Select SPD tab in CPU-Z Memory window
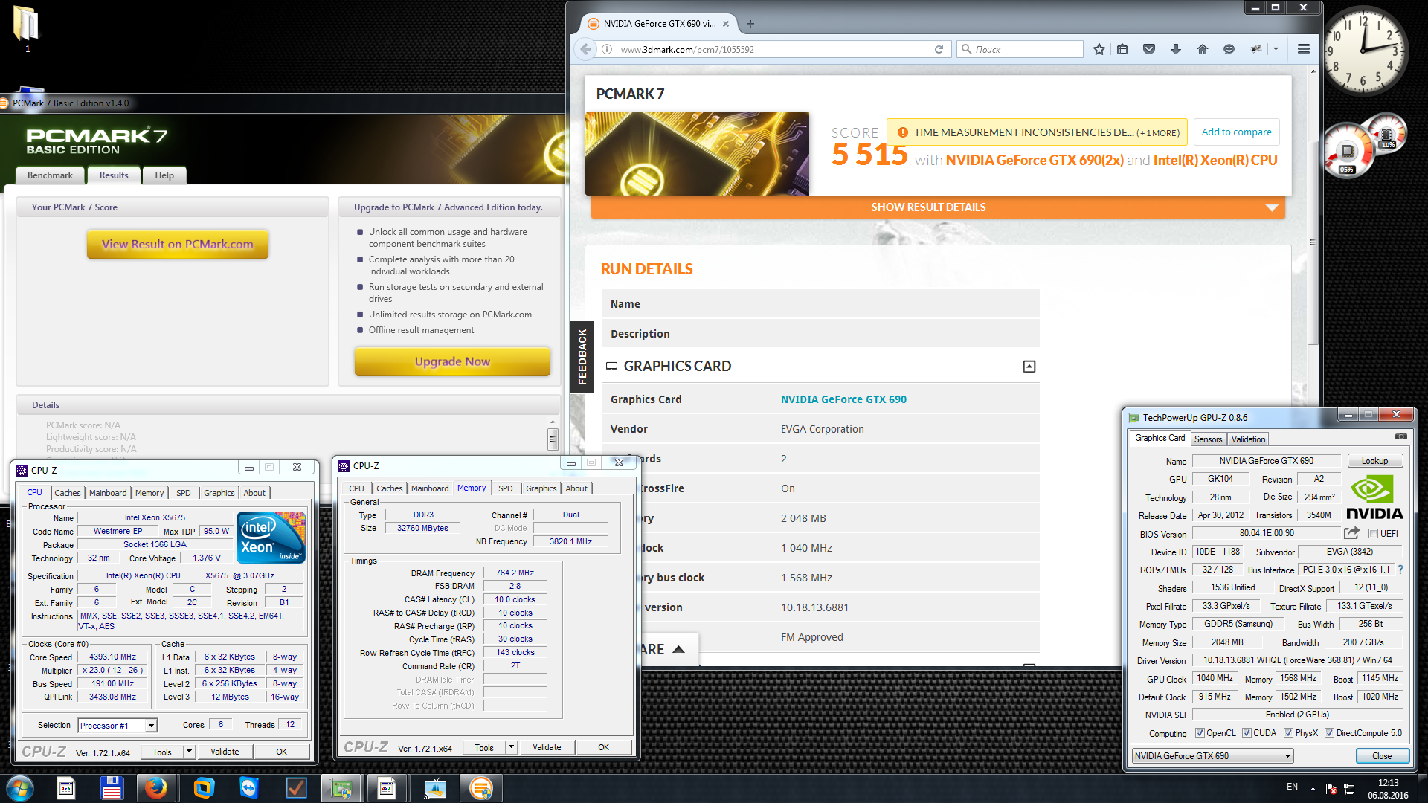This screenshot has width=1428, height=803. 506,488
